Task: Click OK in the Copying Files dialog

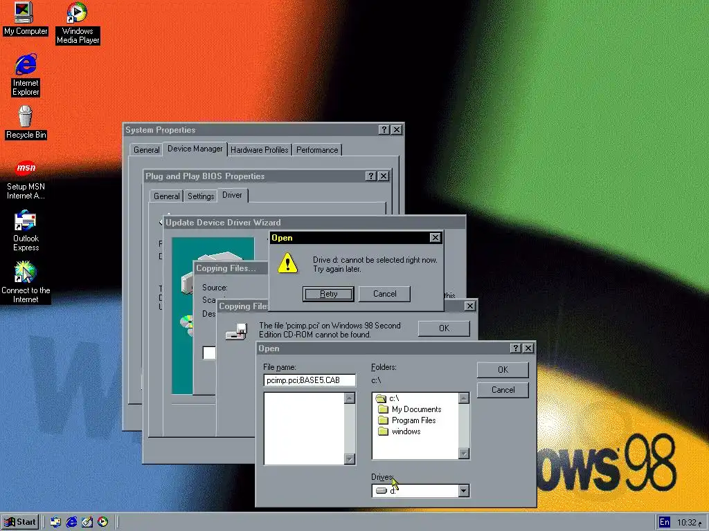Action: pos(444,328)
